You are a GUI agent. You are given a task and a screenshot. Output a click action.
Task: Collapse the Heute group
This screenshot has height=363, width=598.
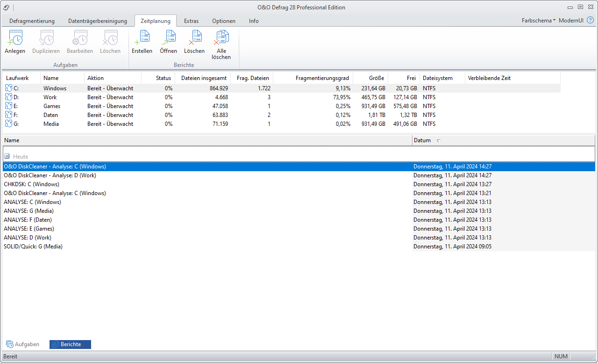pyautogui.click(x=7, y=157)
